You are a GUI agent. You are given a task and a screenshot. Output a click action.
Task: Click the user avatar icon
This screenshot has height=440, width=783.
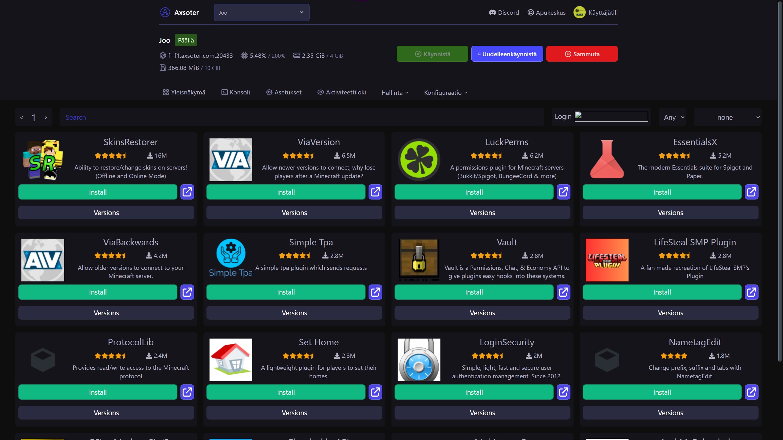(x=579, y=13)
